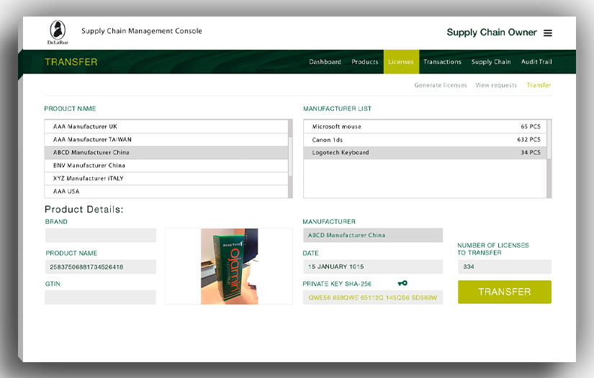Select the Licenses tab
Viewport: 594px width, 378px height.
[x=401, y=62]
